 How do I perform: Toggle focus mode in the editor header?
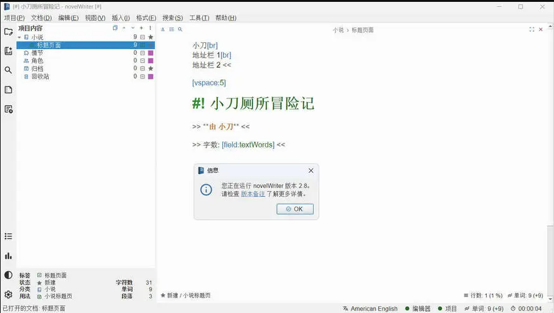[532, 29]
